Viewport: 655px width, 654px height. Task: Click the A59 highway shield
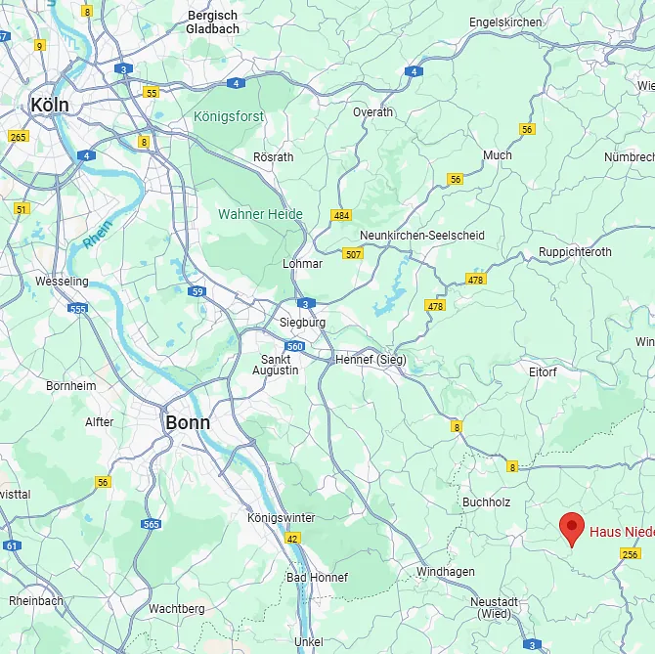pos(196,291)
